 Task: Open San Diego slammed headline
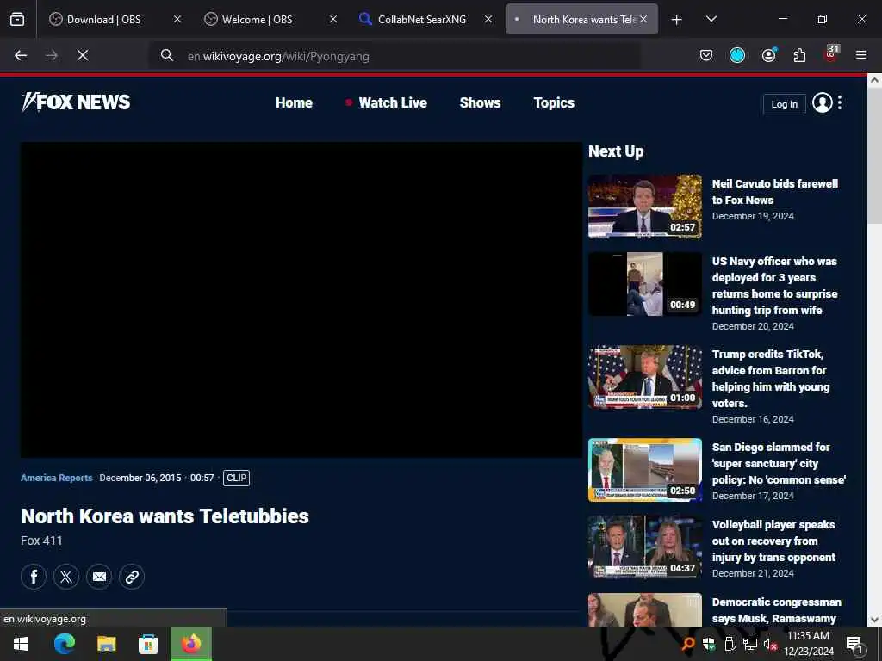[779, 463]
